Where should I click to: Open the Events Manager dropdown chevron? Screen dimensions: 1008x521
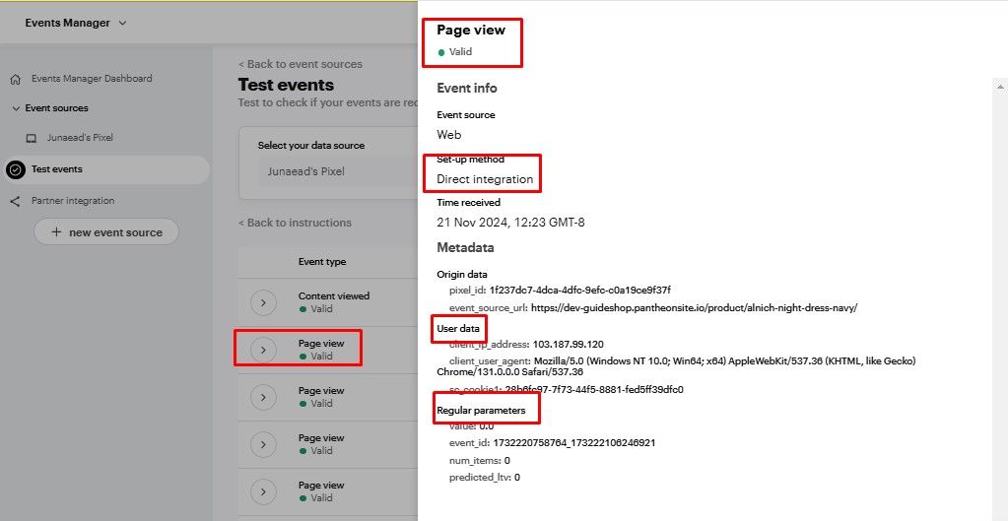pyautogui.click(x=123, y=23)
